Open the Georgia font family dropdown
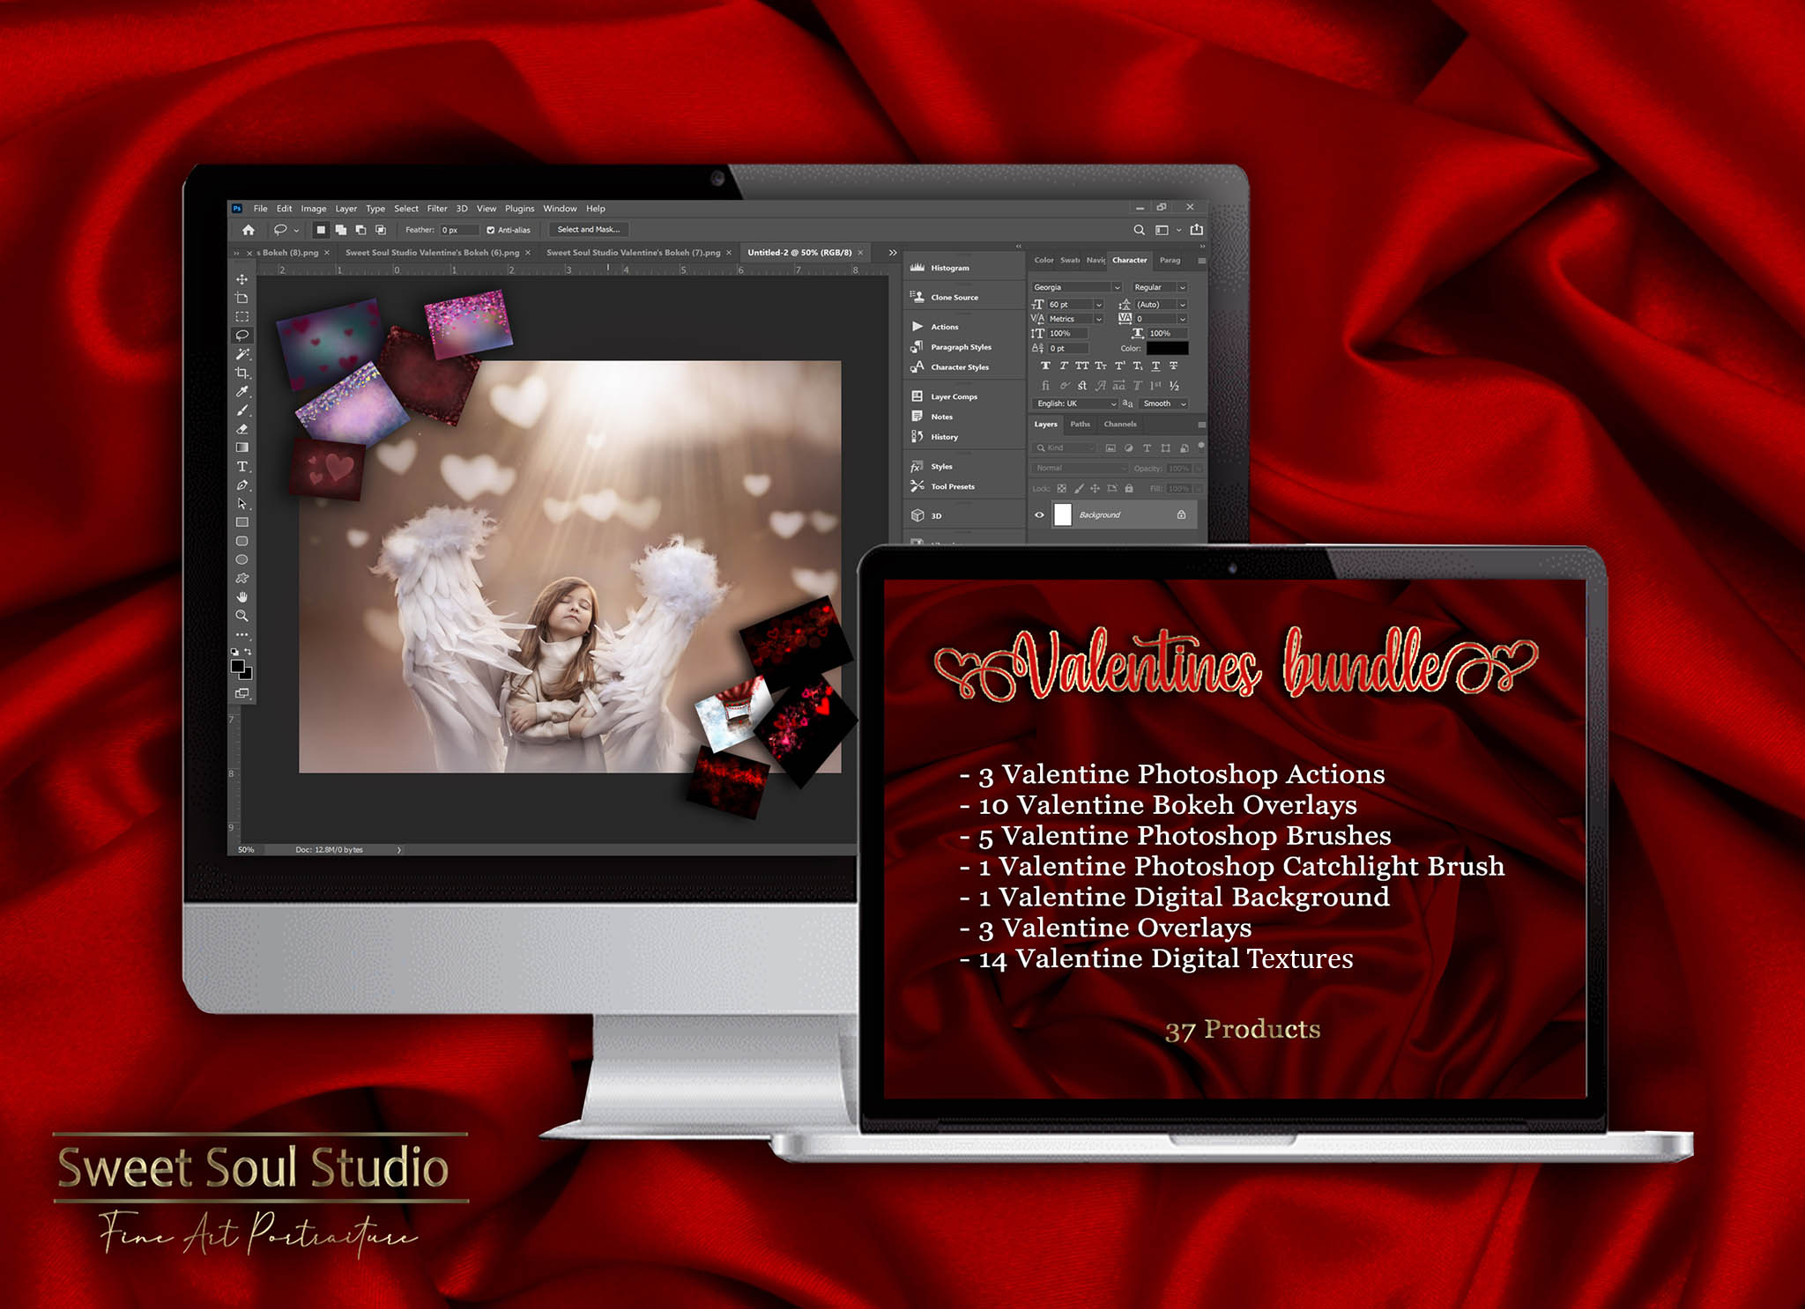The width and height of the screenshot is (1805, 1309). 1118,288
